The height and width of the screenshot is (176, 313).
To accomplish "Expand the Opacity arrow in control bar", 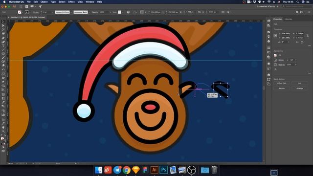I will coord(110,12).
